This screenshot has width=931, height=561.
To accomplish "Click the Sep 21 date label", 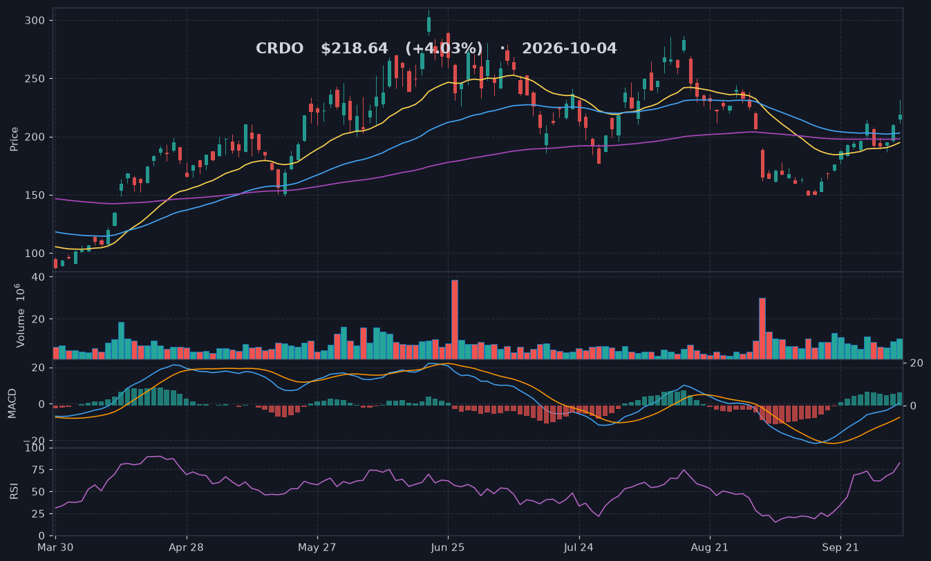I will pyautogui.click(x=840, y=549).
